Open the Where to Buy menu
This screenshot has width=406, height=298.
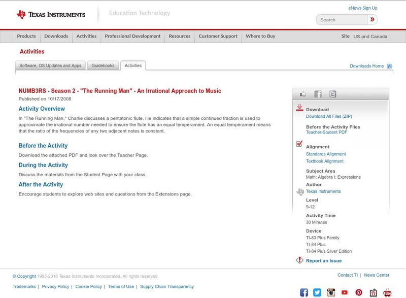[260, 36]
